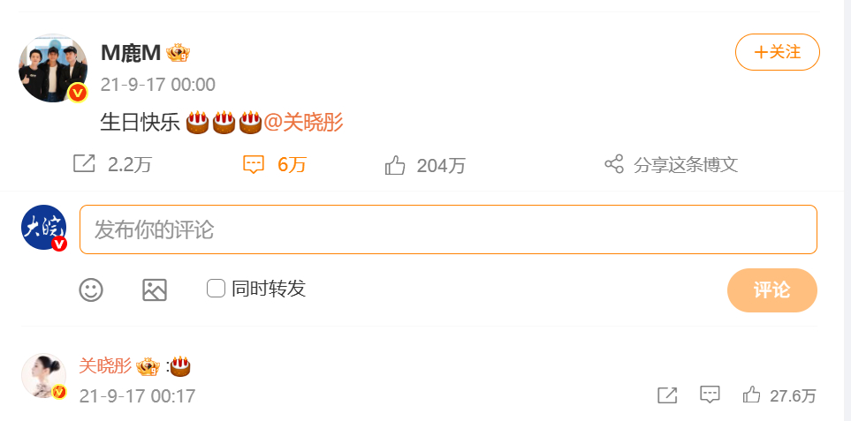This screenshot has height=421, width=851.
Task: Click the image upload icon
Action: (155, 289)
